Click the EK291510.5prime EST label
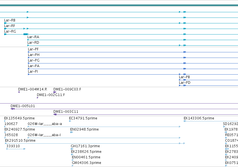This screenshot has height=167, width=238. pos(20,141)
